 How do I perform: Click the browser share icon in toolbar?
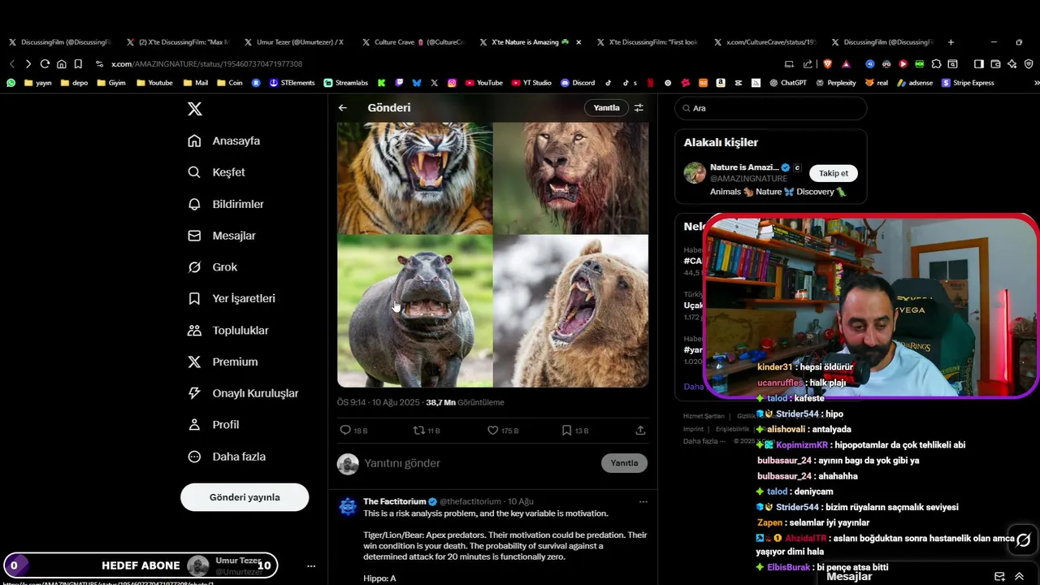pos(808,63)
